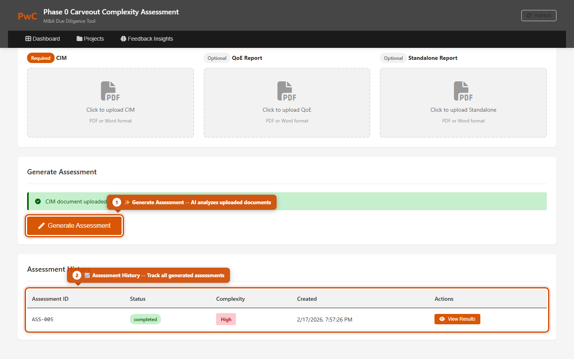
Task: Select the ASS-005 assessment ID
Action: click(x=43, y=320)
